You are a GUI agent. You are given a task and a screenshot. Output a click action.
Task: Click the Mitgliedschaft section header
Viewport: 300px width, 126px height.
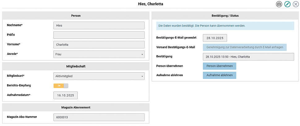(76, 66)
